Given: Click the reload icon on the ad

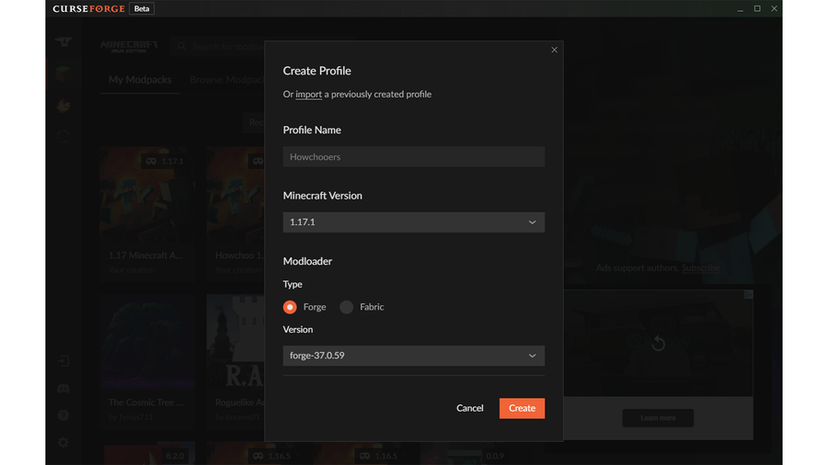Looking at the screenshot, I should (x=658, y=344).
